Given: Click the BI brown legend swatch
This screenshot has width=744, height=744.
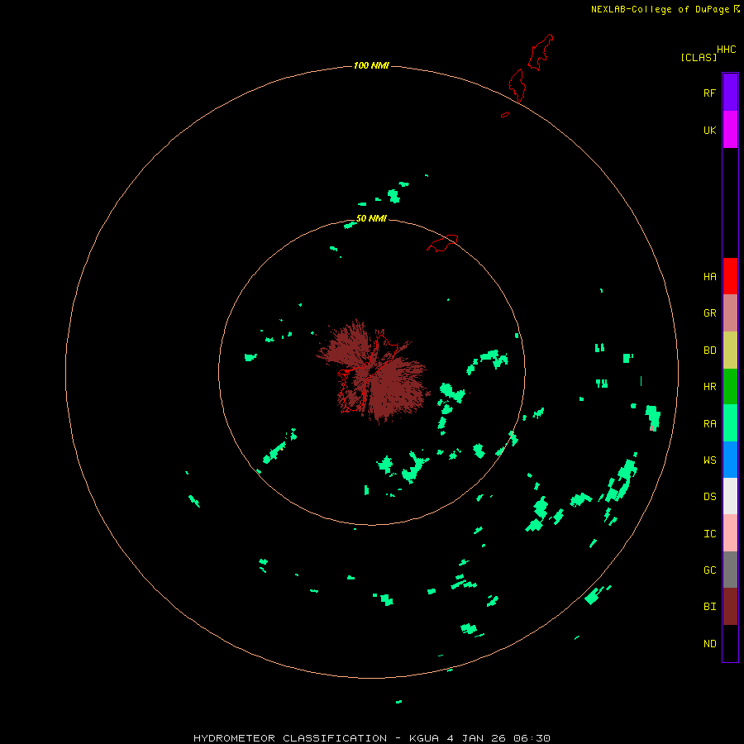Looking at the screenshot, I should 730,607.
